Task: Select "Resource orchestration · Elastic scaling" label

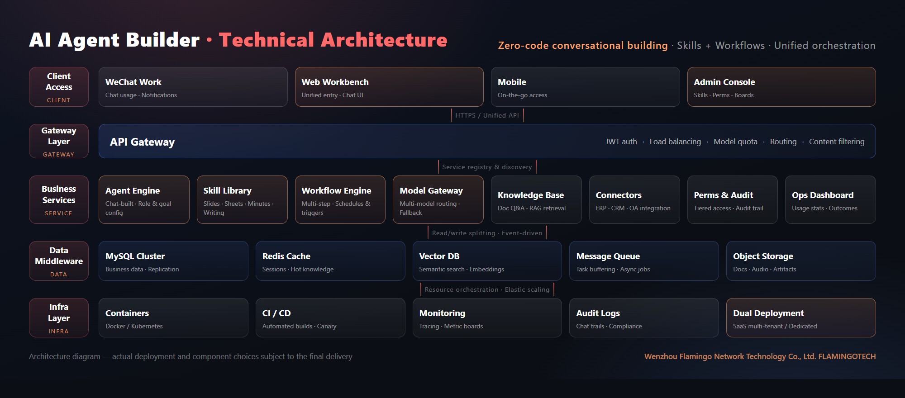Action: pos(487,289)
